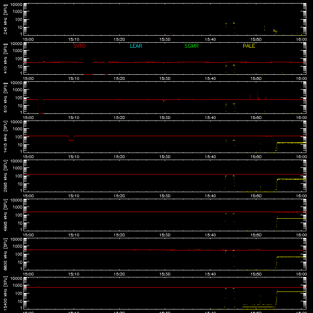
Task: Click the 15:10 tick under the 410 MHz panel
Action: (x=74, y=79)
